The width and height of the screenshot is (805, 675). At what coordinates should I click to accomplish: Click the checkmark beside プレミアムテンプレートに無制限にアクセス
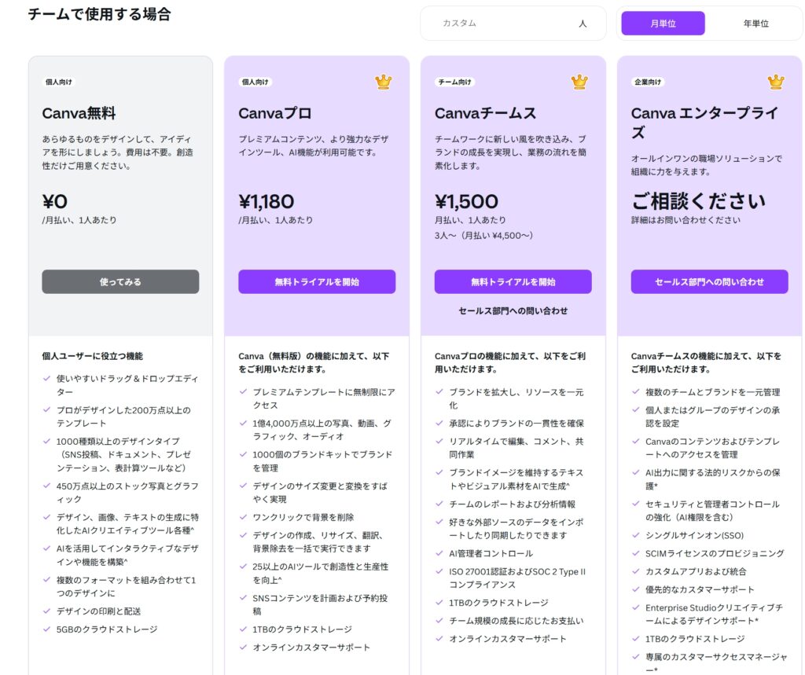click(x=244, y=391)
